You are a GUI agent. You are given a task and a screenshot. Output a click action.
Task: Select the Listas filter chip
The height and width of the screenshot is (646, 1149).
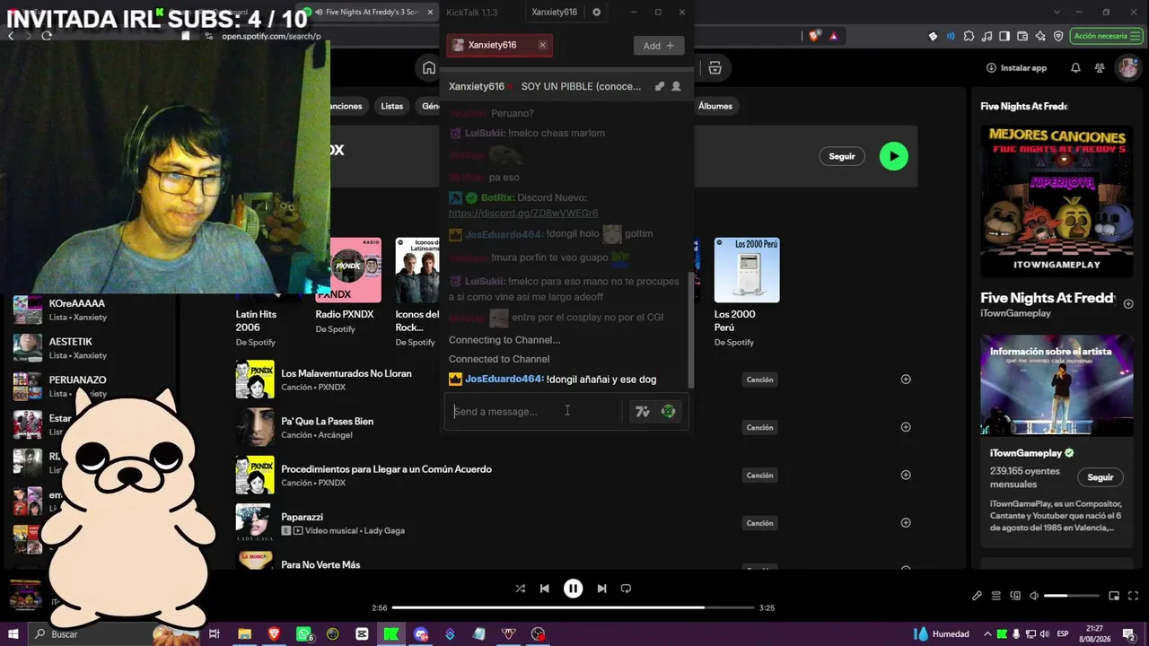click(392, 106)
